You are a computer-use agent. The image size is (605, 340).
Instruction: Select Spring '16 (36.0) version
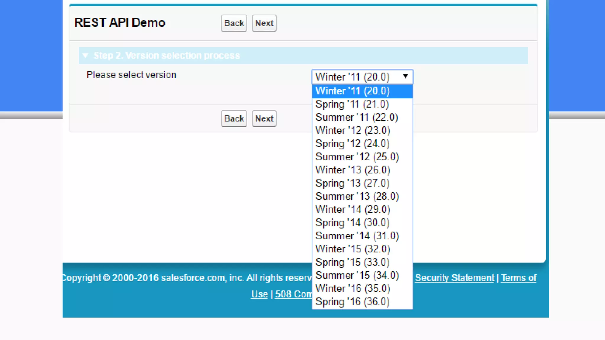coord(352,302)
